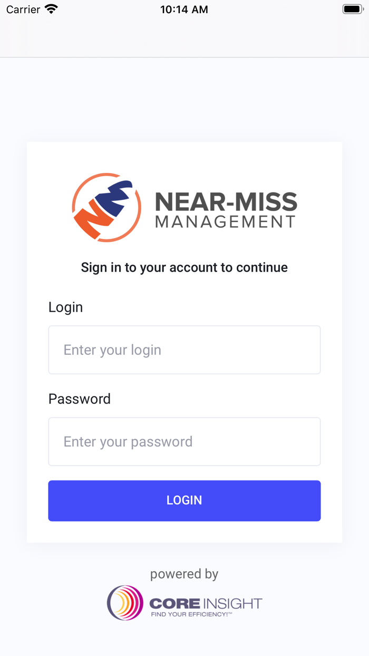Click the CORE INSIGHT wordmark text
Image resolution: width=369 pixels, height=656 pixels.
206,603
